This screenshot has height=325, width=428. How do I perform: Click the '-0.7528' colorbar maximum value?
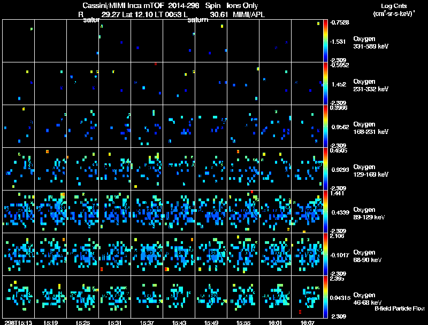tap(339, 22)
